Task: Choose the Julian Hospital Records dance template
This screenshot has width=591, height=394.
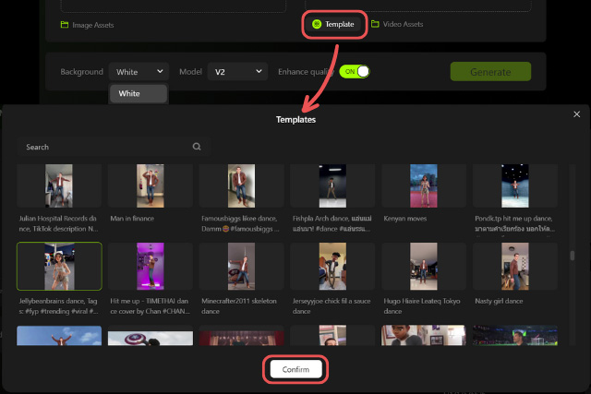Action: [59, 186]
